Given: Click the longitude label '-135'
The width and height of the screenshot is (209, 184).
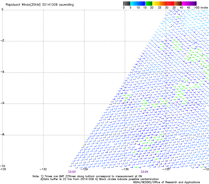Looking at the screenshot, I should [x=3, y=169].
